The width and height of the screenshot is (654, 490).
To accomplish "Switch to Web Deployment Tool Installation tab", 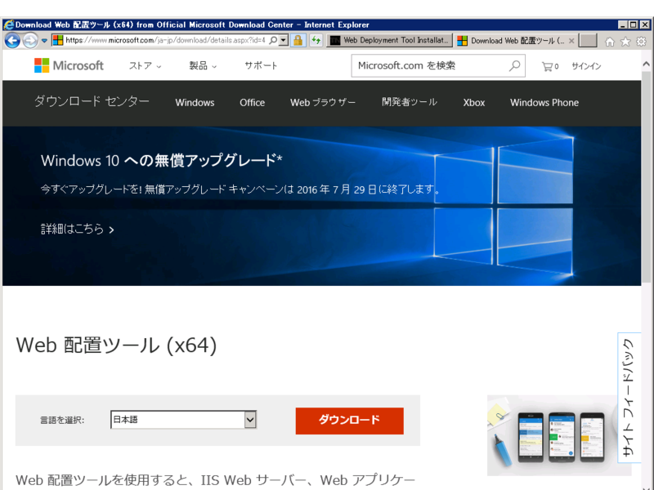I will (389, 40).
